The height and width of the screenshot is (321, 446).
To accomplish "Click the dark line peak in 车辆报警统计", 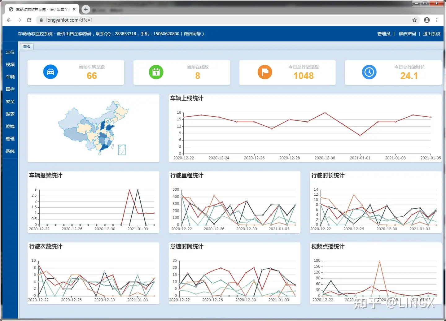I will 138,190.
